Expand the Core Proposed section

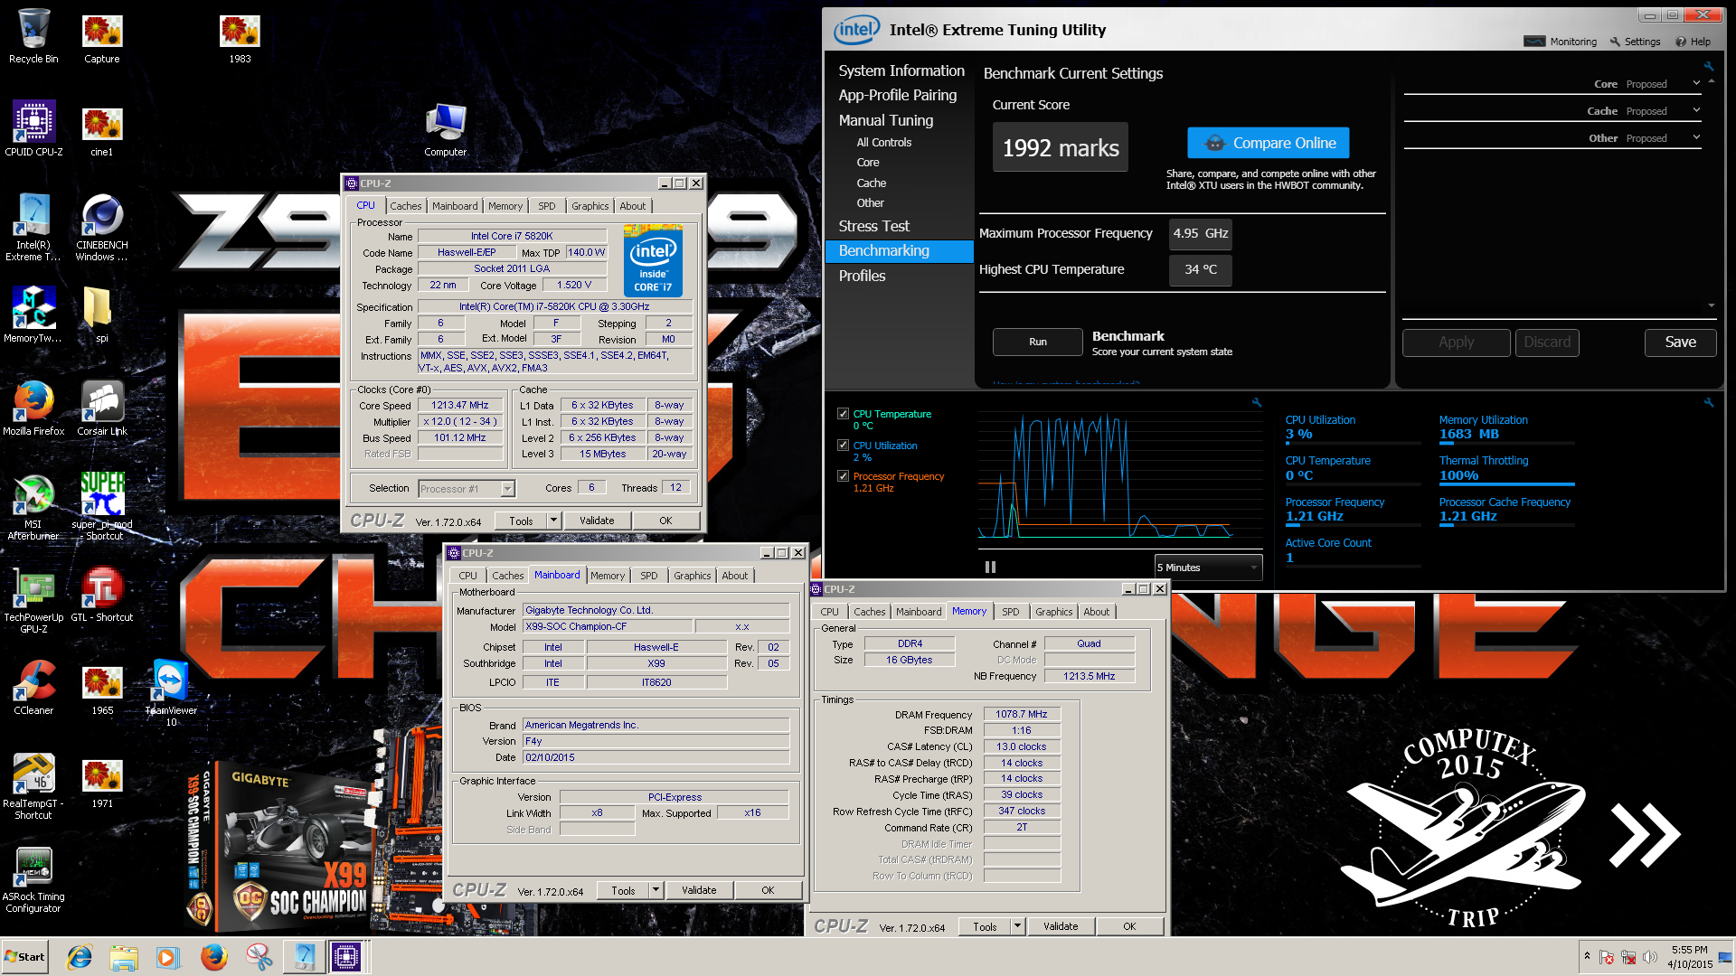(1695, 84)
